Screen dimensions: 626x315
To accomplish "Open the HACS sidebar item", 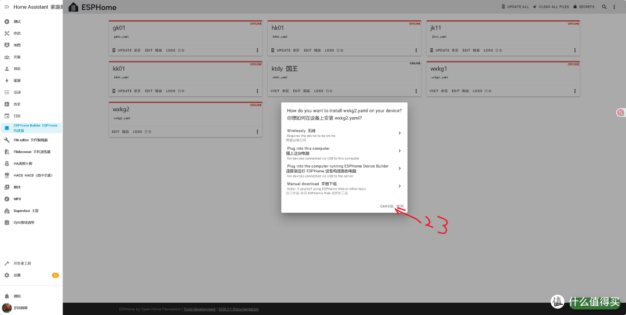I will (31, 176).
